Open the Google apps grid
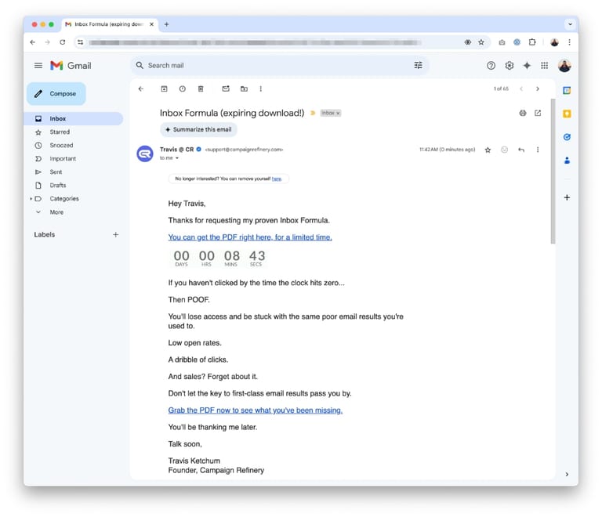Viewport: 602px width, 517px height. [545, 66]
